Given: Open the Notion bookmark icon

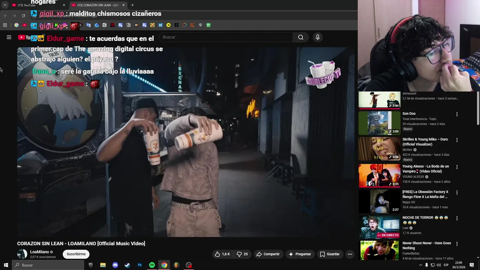Looking at the screenshot, I should tap(129, 25).
